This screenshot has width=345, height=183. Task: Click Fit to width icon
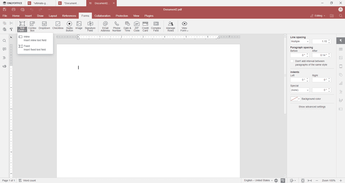(x=310, y=180)
